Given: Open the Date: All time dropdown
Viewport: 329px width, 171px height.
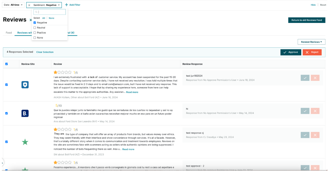Looking at the screenshot, I should pos(13,5).
